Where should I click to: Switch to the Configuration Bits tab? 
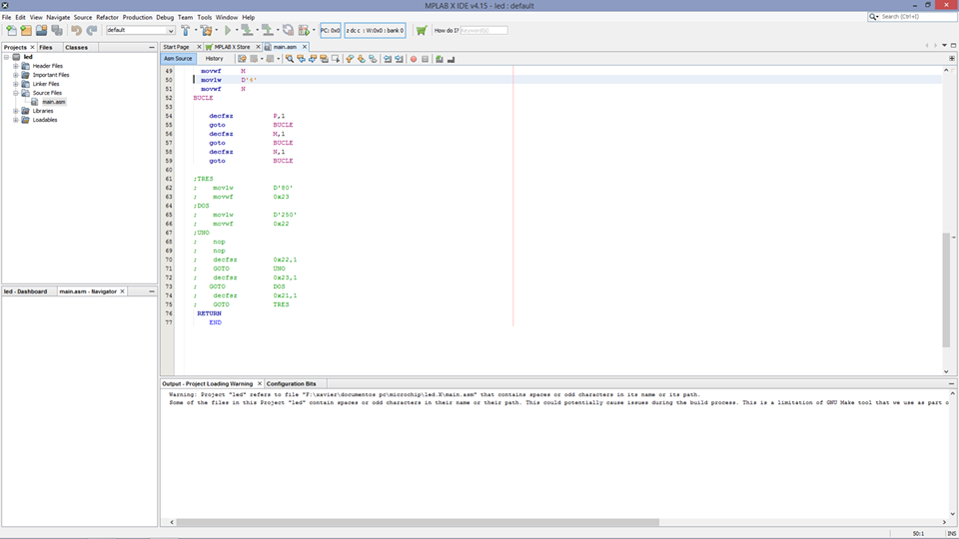[291, 383]
